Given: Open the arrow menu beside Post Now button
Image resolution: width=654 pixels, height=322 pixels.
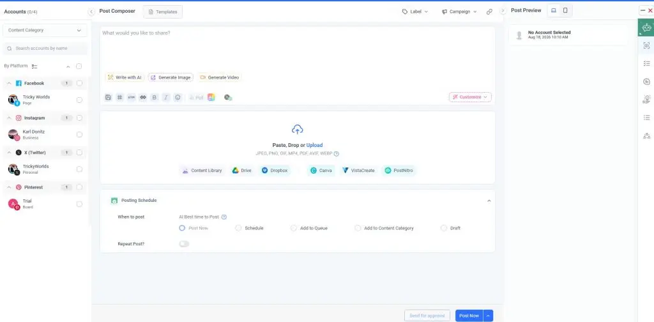Looking at the screenshot, I should coord(489,316).
